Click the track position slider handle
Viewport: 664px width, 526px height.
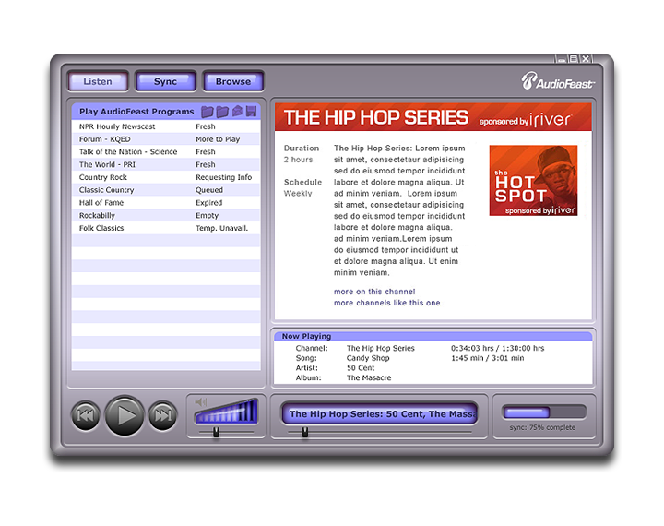(304, 431)
